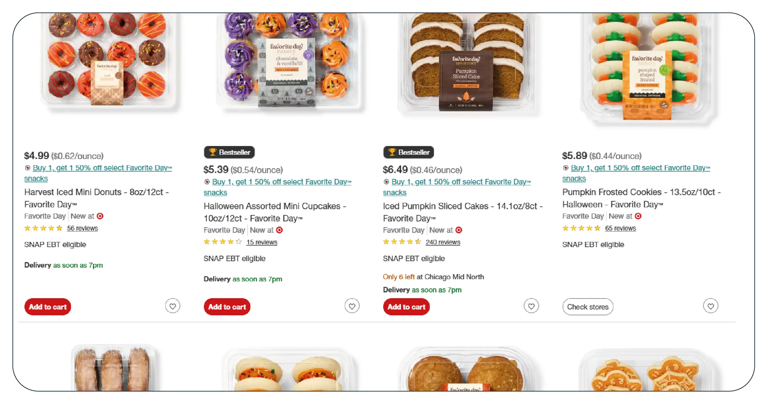
Task: Add Harvest Iced Mini Donuts to cart
Action: coord(48,307)
